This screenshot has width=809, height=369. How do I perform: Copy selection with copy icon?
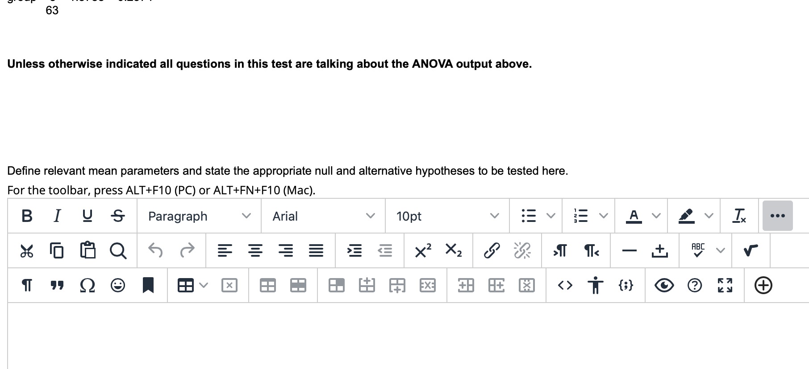57,251
